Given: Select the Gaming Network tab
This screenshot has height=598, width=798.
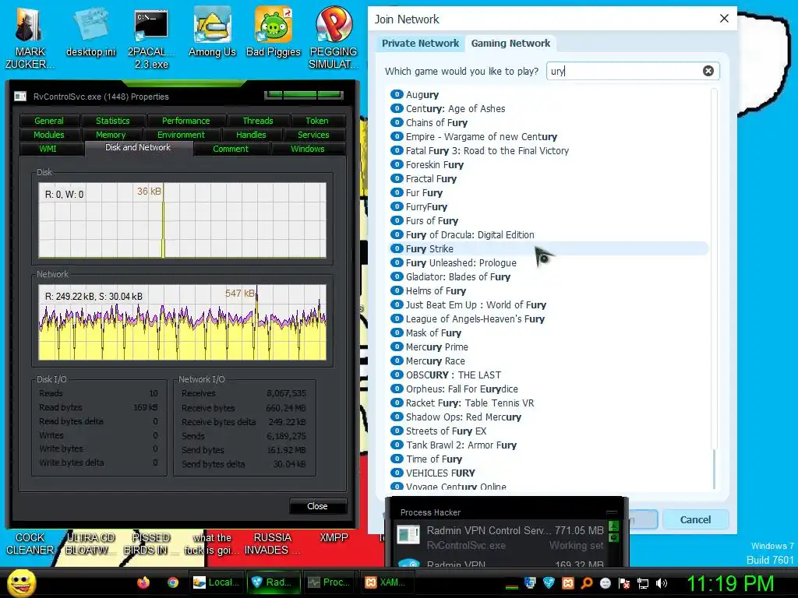Looking at the screenshot, I should 510,44.
